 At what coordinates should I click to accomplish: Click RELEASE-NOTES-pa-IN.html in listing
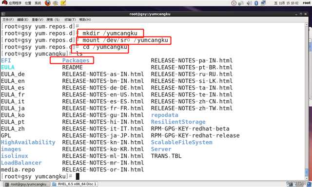[x=192, y=60]
